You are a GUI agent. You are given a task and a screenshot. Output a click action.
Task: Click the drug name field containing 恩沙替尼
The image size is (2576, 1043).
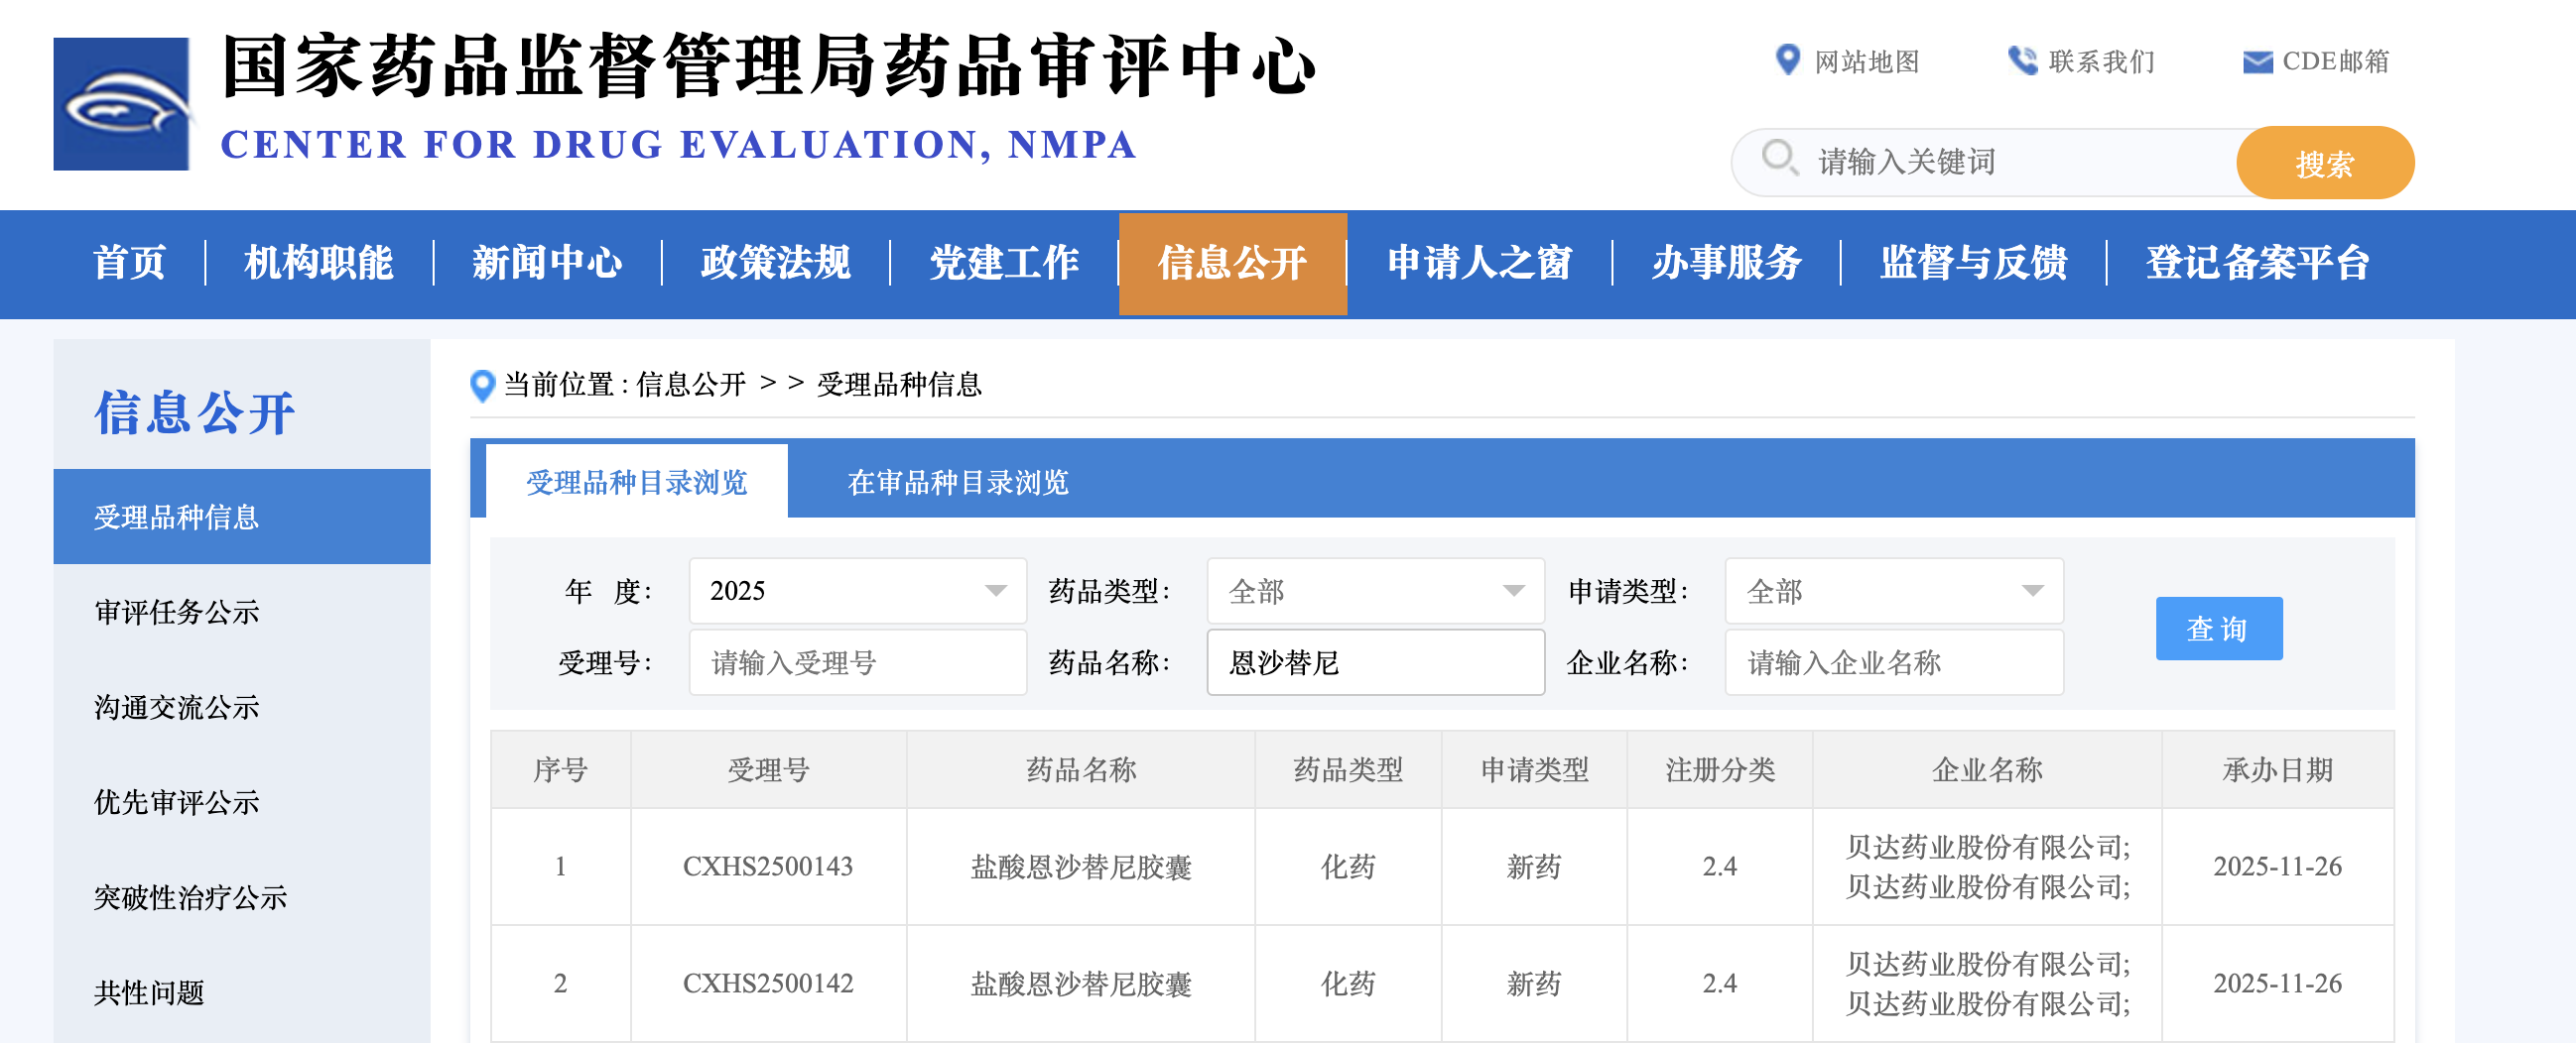pos(1375,662)
